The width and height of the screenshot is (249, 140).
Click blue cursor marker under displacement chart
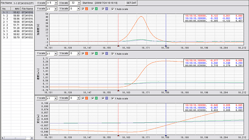tap(166, 136)
